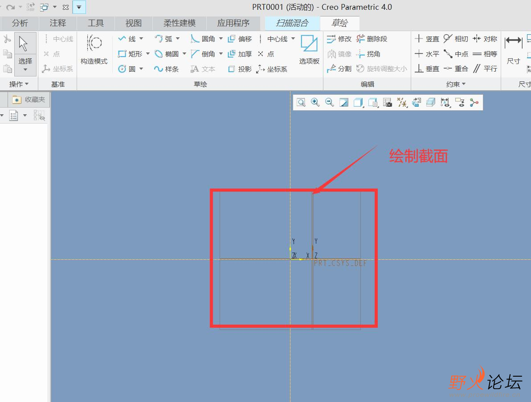Apply the Horizontal (水平) constraint
Image resolution: width=531 pixels, height=402 pixels.
(x=427, y=54)
